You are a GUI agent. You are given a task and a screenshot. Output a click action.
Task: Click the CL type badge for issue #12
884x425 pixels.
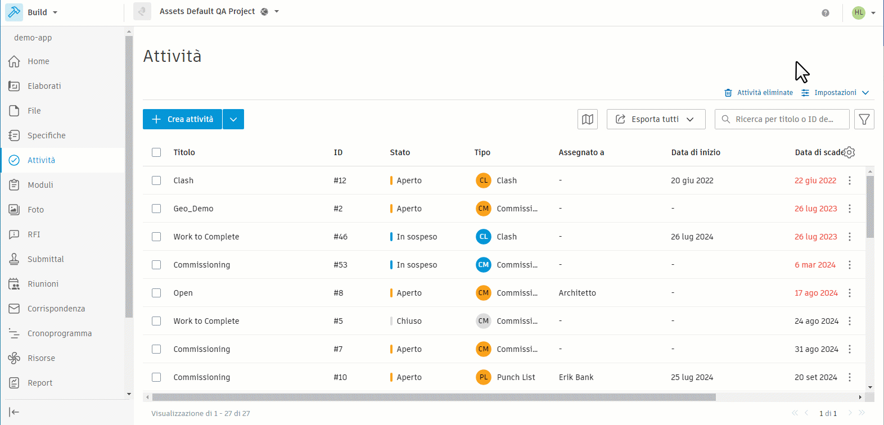tap(484, 180)
